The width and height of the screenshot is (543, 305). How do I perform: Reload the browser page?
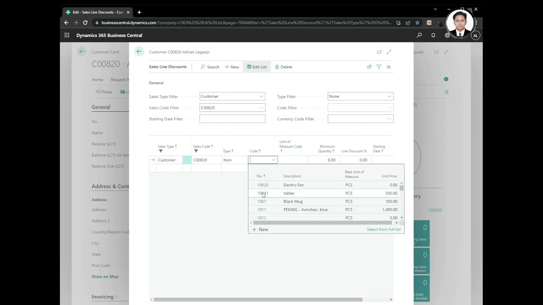[85, 22]
